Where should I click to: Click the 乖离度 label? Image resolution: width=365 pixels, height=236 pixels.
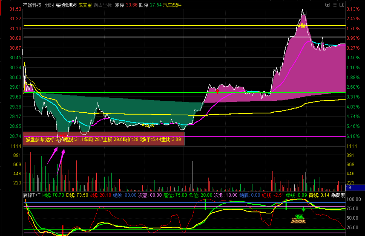pyautogui.click(x=338, y=195)
